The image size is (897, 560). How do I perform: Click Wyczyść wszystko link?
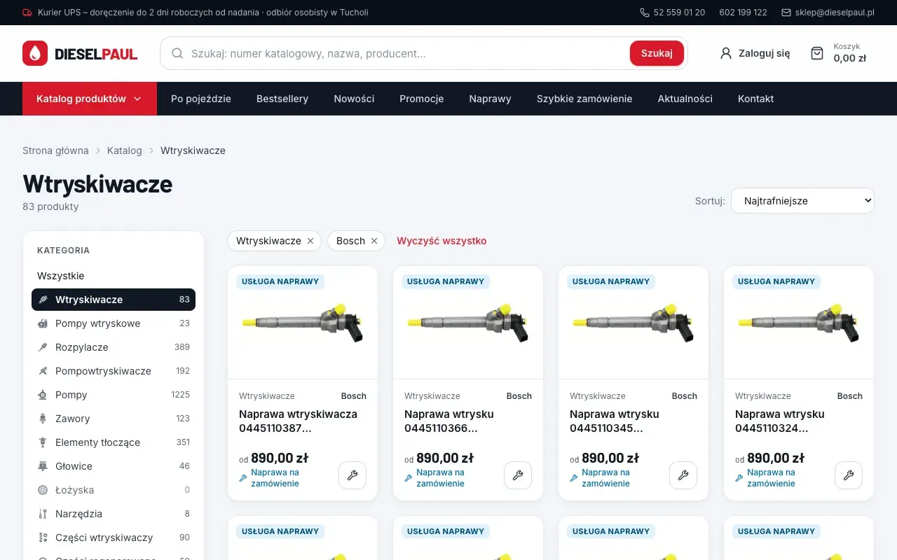coord(441,241)
